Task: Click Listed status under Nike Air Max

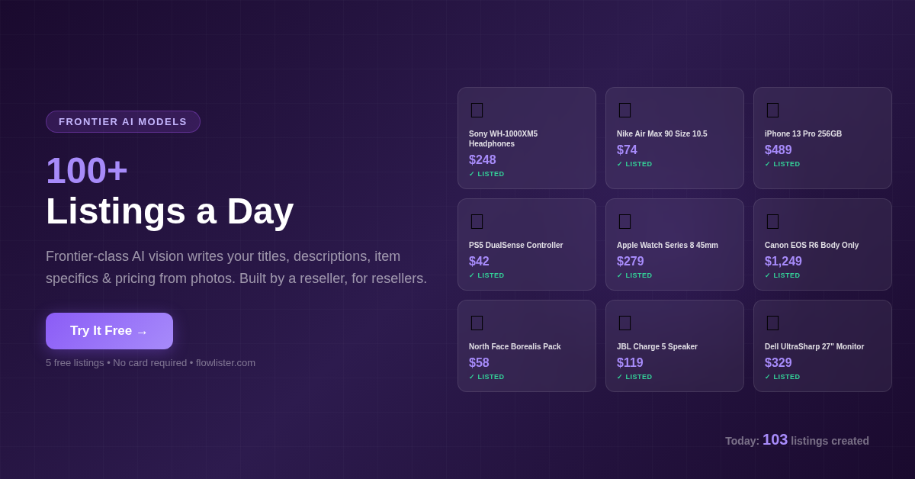Action: [x=634, y=164]
